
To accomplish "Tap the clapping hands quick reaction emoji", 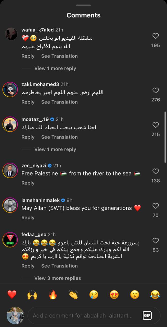I will [73, 295].
